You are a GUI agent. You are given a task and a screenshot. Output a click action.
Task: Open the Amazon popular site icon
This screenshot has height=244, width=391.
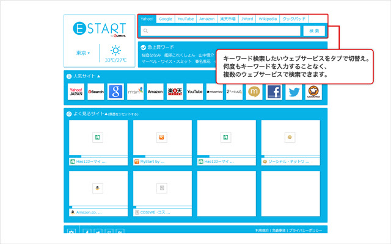coord(155,91)
